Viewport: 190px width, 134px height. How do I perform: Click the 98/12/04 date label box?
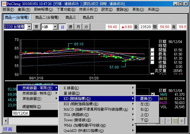point(20,113)
